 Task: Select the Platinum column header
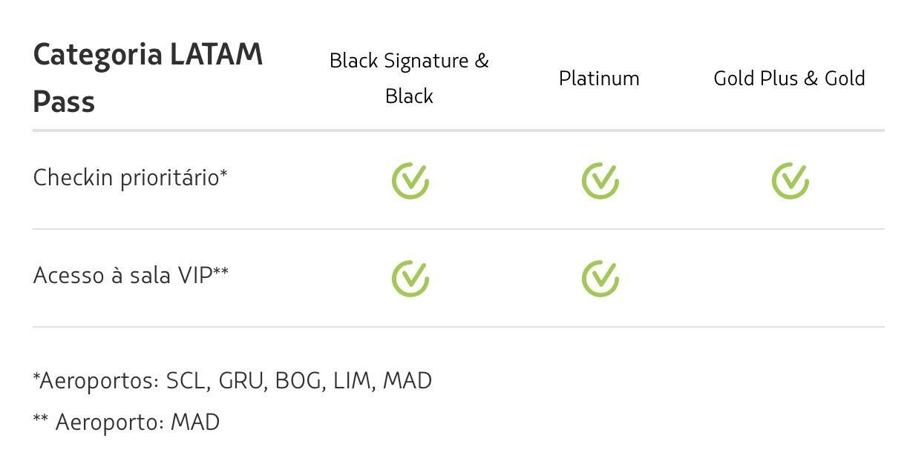coord(599,78)
